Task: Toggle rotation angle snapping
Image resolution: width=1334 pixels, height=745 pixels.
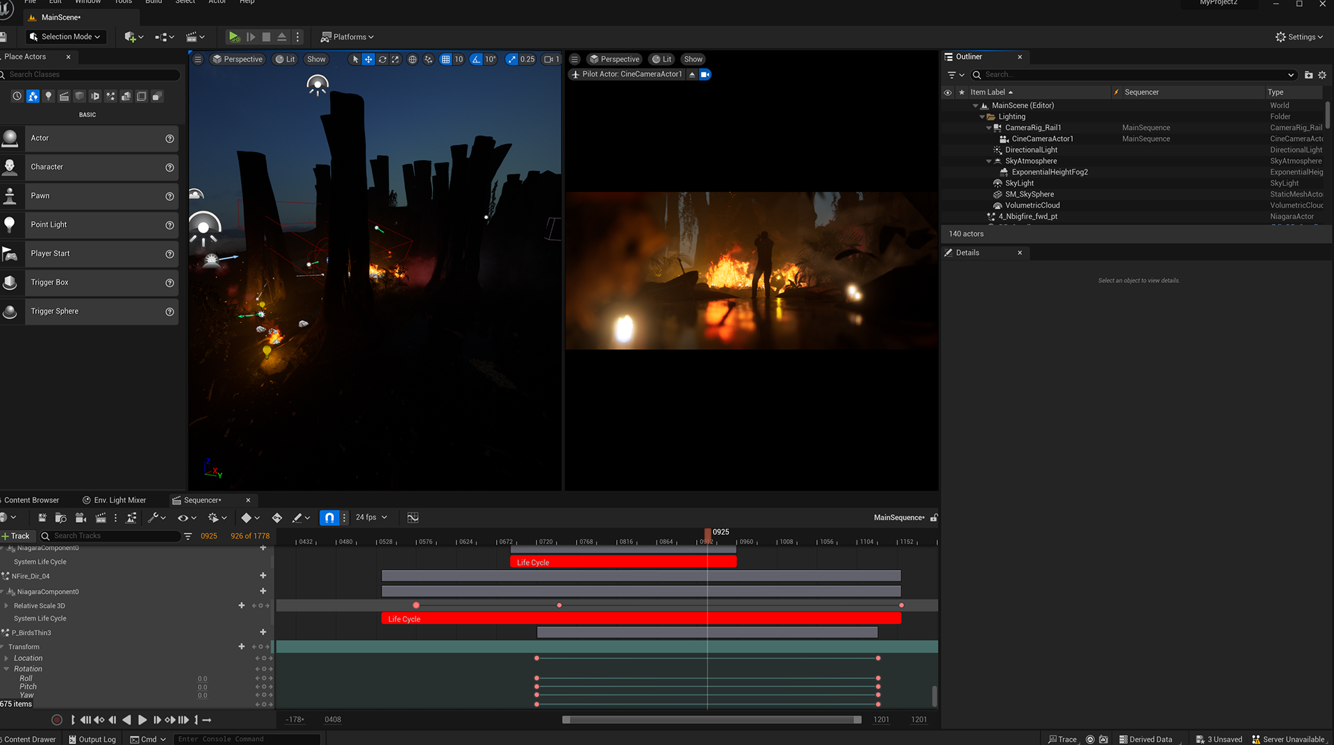Action: coord(476,59)
